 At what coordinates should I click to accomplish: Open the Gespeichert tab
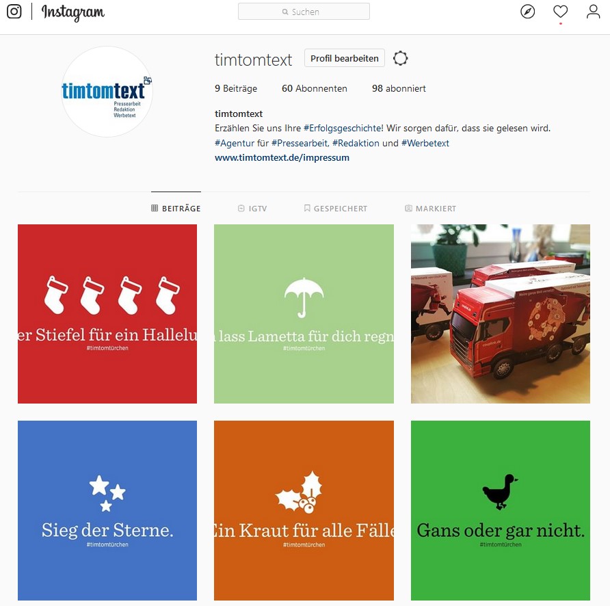pyautogui.click(x=335, y=209)
